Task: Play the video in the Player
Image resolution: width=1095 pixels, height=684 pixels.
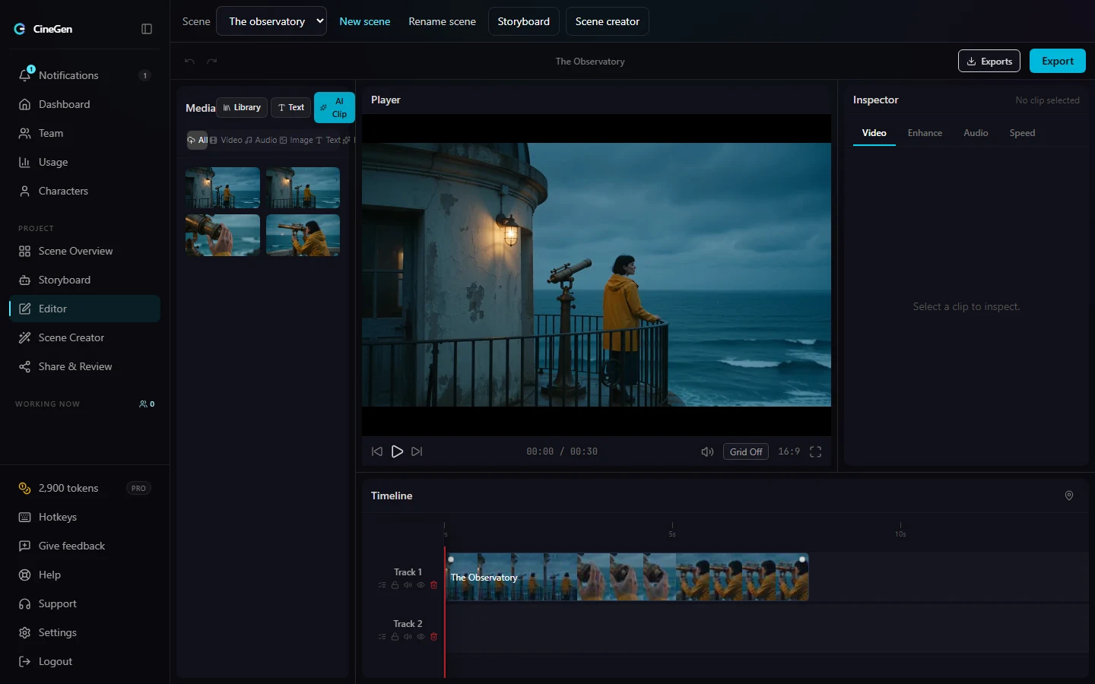Action: coord(397,451)
